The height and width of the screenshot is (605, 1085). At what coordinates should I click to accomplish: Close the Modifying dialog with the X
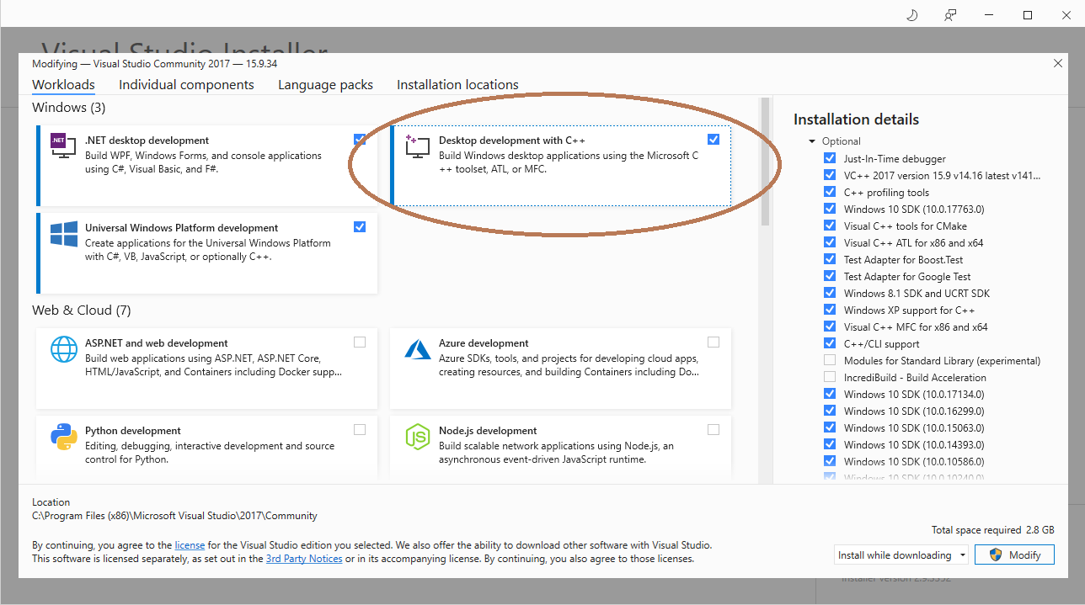pos(1058,63)
